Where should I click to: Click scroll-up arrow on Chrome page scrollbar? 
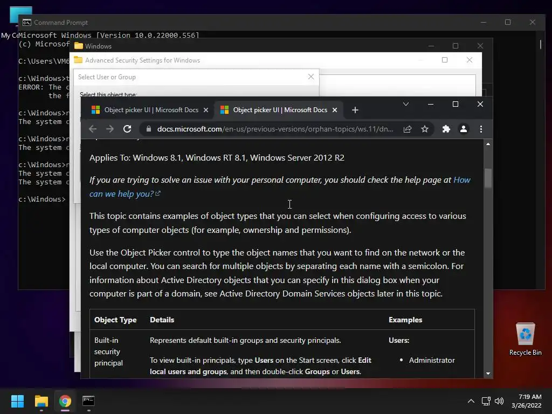point(488,144)
